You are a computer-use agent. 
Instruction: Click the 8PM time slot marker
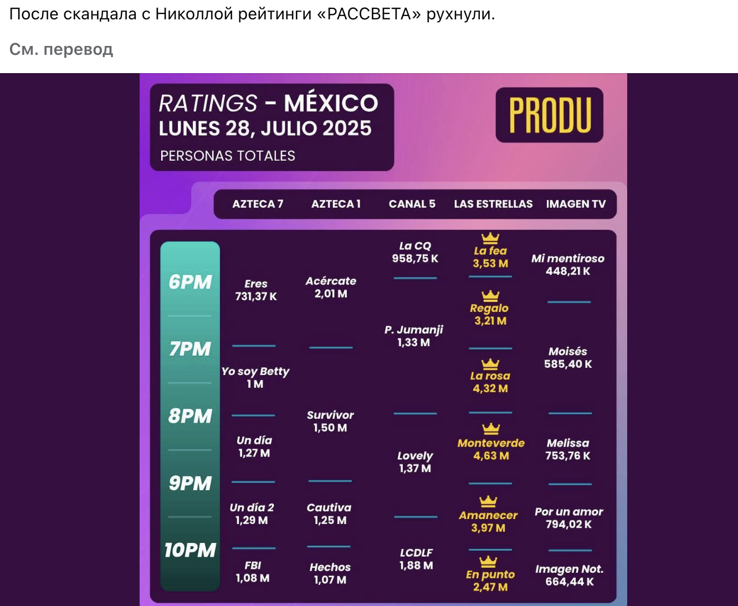190,416
